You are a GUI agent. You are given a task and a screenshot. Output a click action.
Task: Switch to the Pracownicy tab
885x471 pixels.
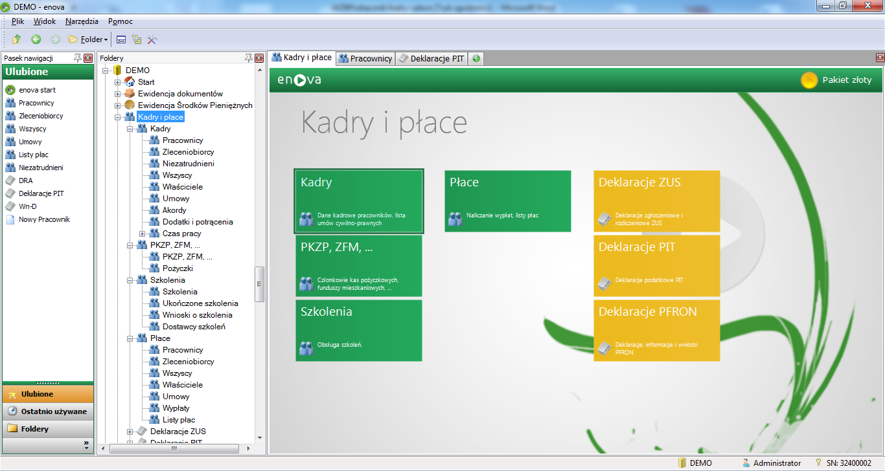366,58
